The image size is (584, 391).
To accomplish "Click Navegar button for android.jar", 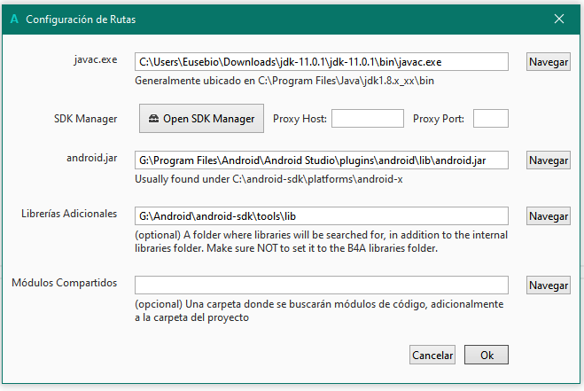I will 549,160.
